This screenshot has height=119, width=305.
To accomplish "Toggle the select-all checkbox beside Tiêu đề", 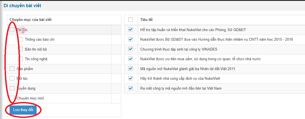I will coord(131,20).
